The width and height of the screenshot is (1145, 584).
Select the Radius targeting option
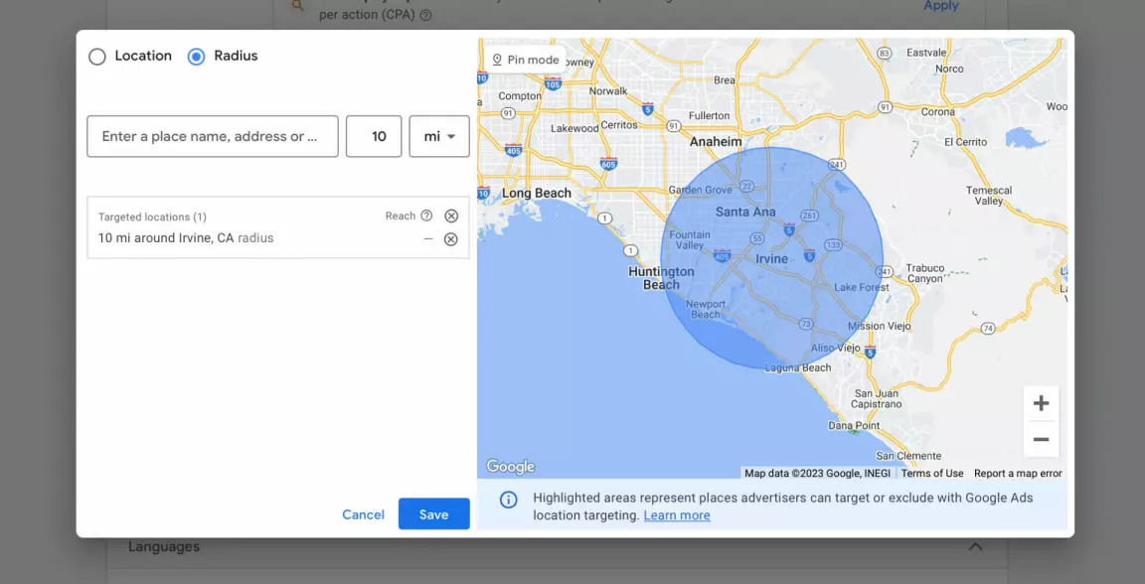pyautogui.click(x=196, y=57)
